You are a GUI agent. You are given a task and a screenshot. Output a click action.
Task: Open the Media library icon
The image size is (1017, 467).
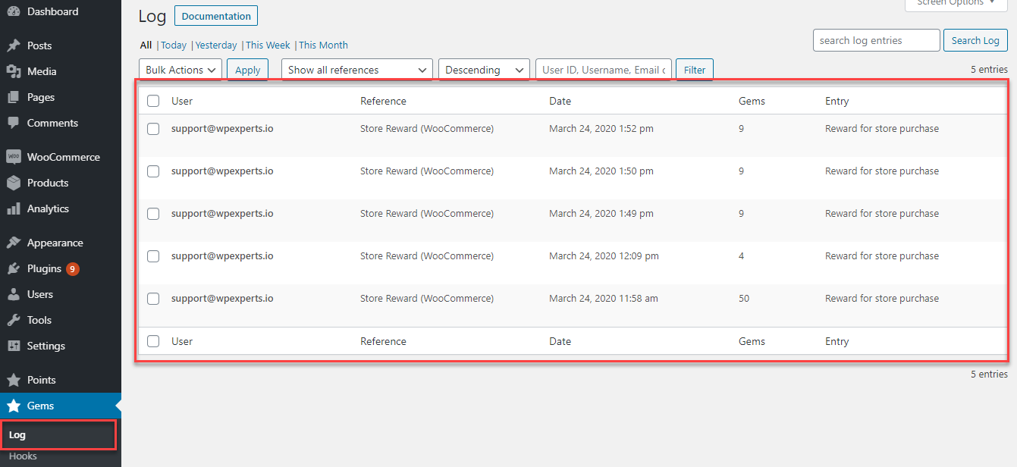point(14,71)
